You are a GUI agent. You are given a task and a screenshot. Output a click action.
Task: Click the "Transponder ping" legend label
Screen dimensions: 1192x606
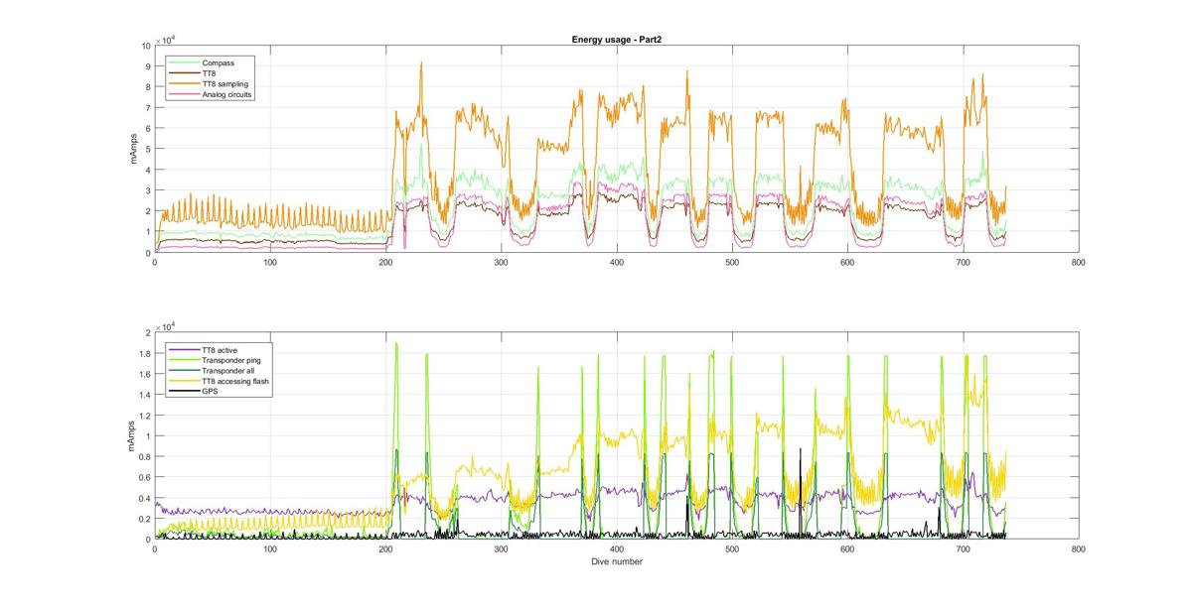coord(230,359)
